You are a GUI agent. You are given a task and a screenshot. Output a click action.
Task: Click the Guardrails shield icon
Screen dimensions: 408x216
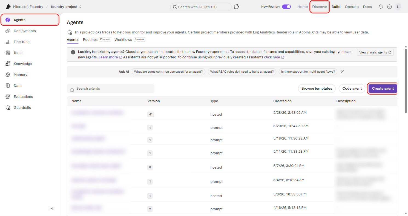click(8, 107)
